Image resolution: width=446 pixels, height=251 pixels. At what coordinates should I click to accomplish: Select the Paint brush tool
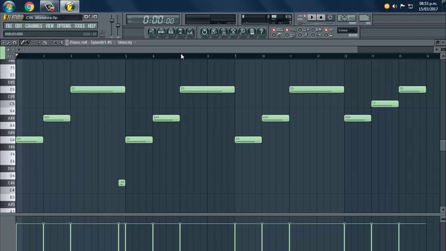tap(28, 43)
